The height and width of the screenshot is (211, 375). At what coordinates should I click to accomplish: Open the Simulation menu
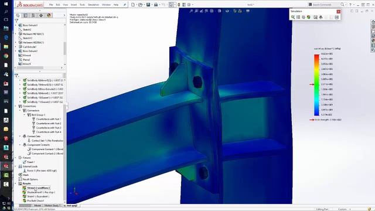click(94, 5)
